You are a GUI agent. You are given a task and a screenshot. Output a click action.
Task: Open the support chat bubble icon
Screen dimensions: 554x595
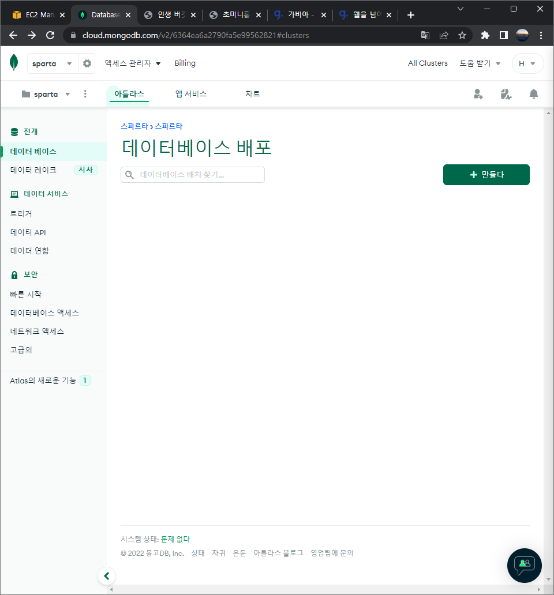(525, 566)
